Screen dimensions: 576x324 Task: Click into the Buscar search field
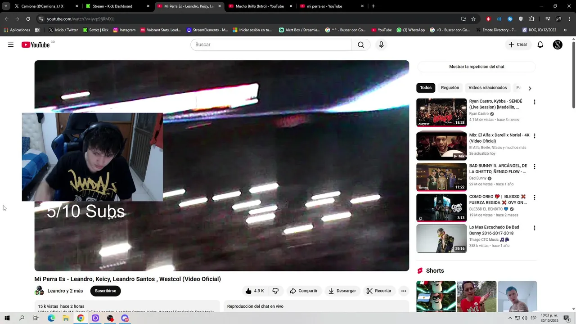tap(271, 45)
